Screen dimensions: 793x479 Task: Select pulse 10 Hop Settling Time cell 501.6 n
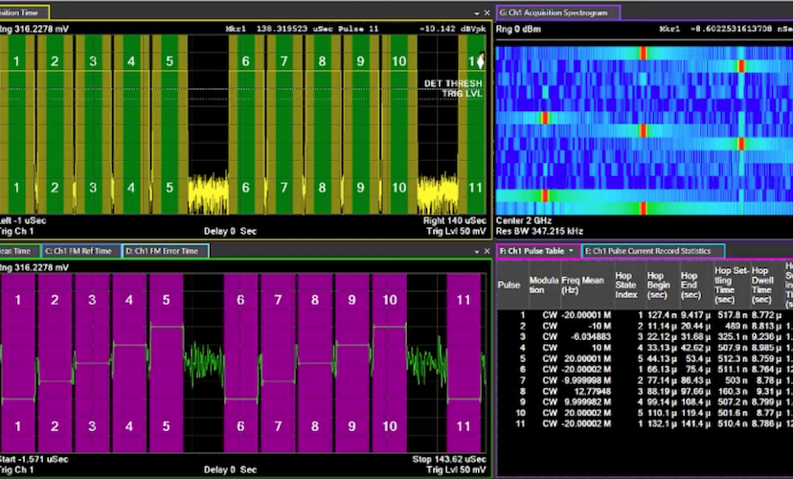[732, 413]
